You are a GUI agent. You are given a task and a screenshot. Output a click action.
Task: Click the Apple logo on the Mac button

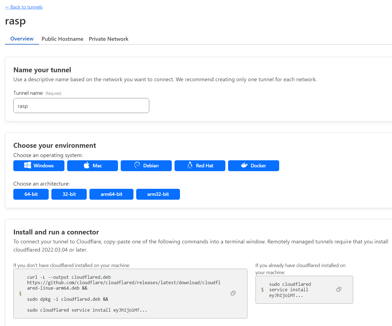pyautogui.click(x=86, y=165)
